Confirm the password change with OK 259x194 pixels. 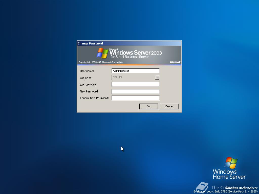click(149, 106)
